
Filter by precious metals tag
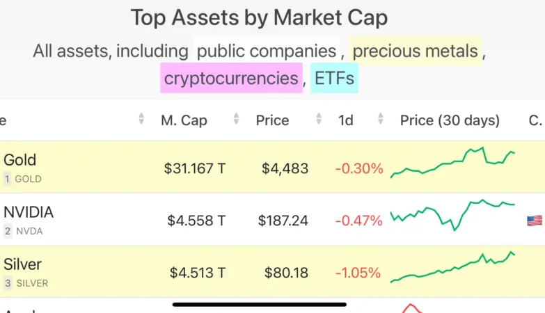pyautogui.click(x=415, y=51)
